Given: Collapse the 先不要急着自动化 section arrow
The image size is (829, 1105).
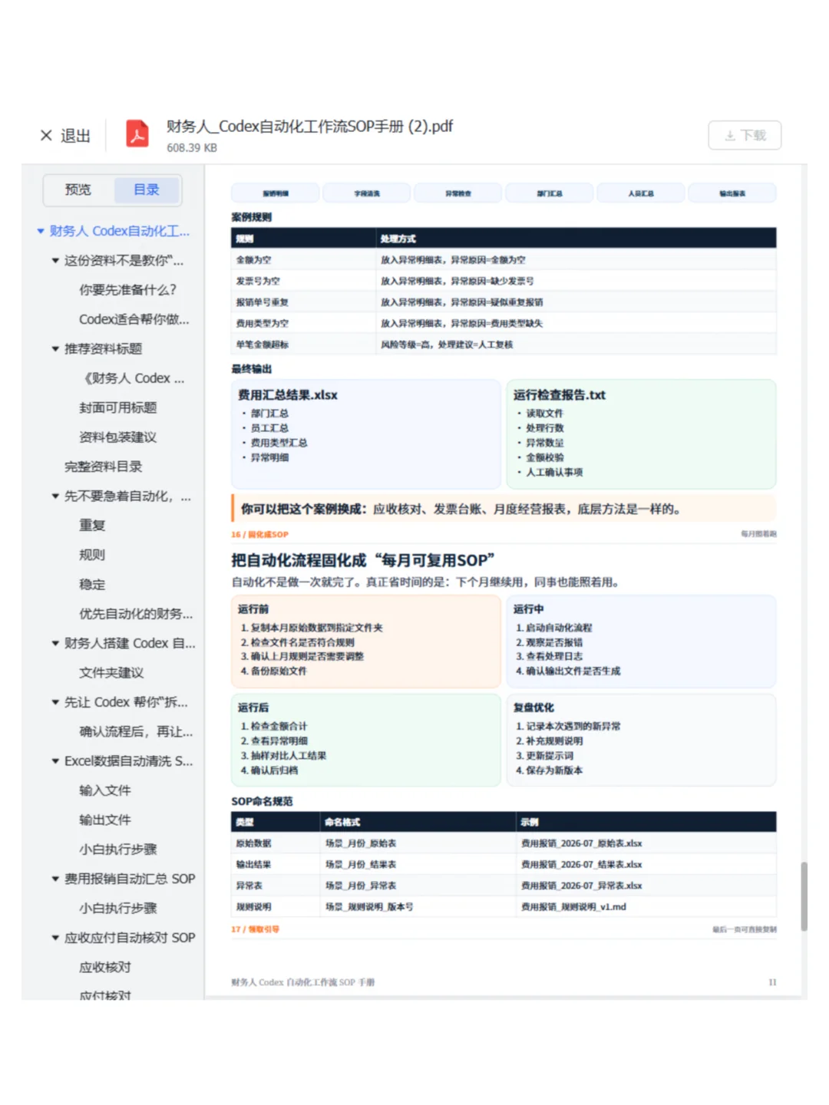Looking at the screenshot, I should 55,496.
